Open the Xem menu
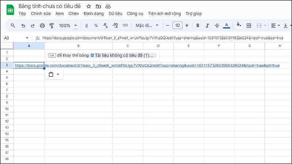The image size is (292, 164). (59, 13)
